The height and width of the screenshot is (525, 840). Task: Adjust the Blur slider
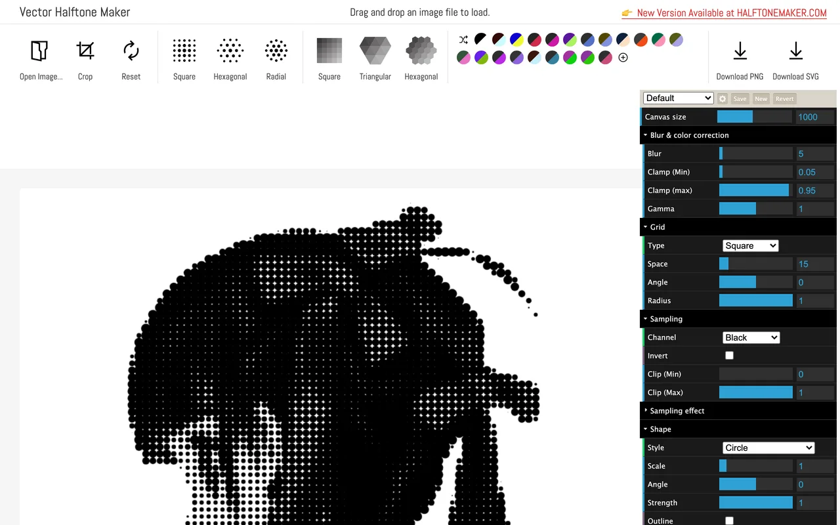(x=756, y=154)
